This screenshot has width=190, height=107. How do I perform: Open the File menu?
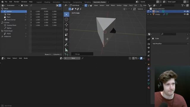click(6, 2)
